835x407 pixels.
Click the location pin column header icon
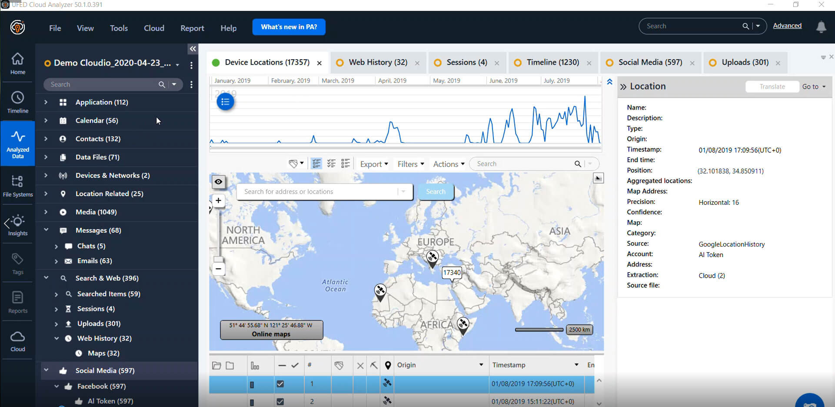click(388, 365)
